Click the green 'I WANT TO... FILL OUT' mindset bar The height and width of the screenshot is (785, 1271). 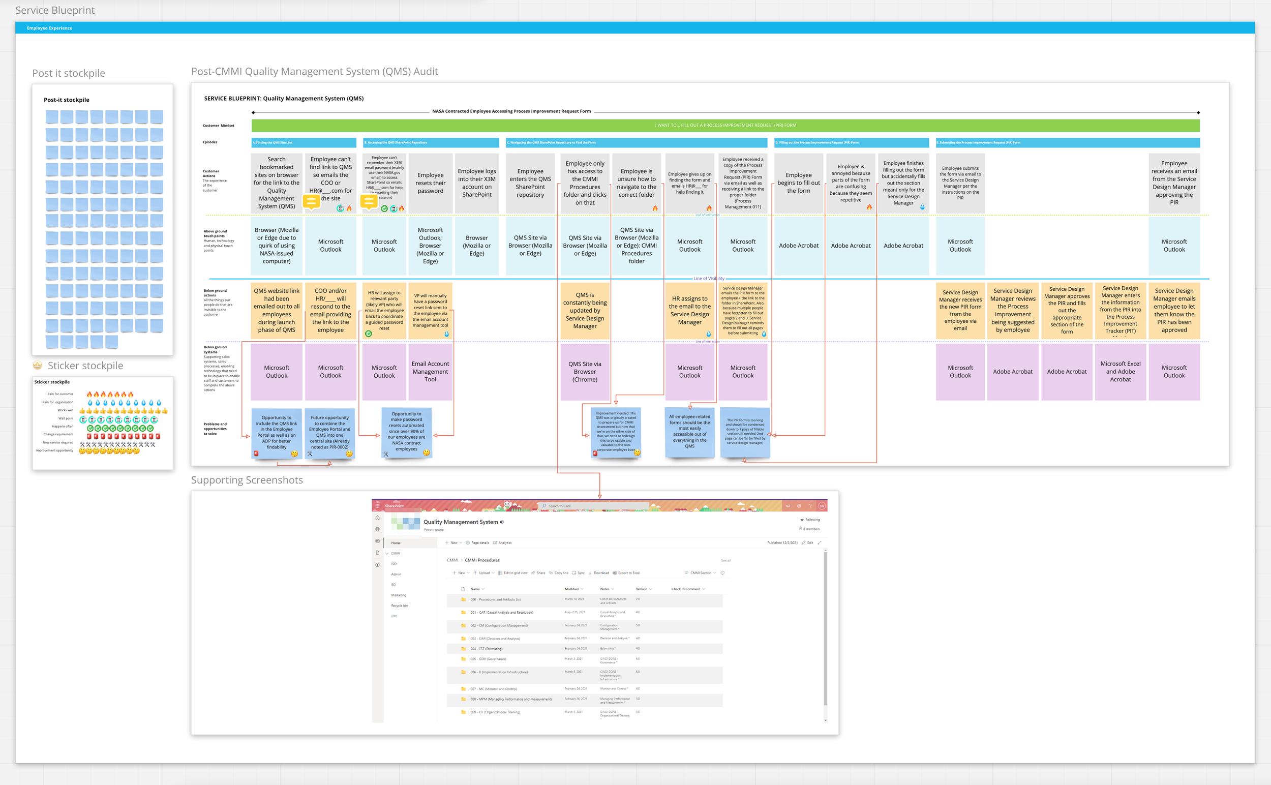[725, 125]
